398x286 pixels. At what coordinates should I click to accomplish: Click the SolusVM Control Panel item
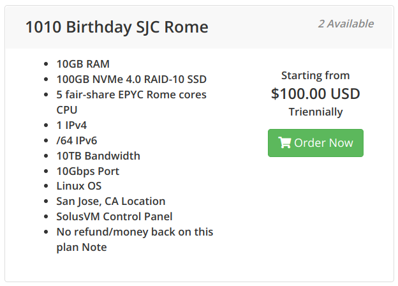coord(114,216)
